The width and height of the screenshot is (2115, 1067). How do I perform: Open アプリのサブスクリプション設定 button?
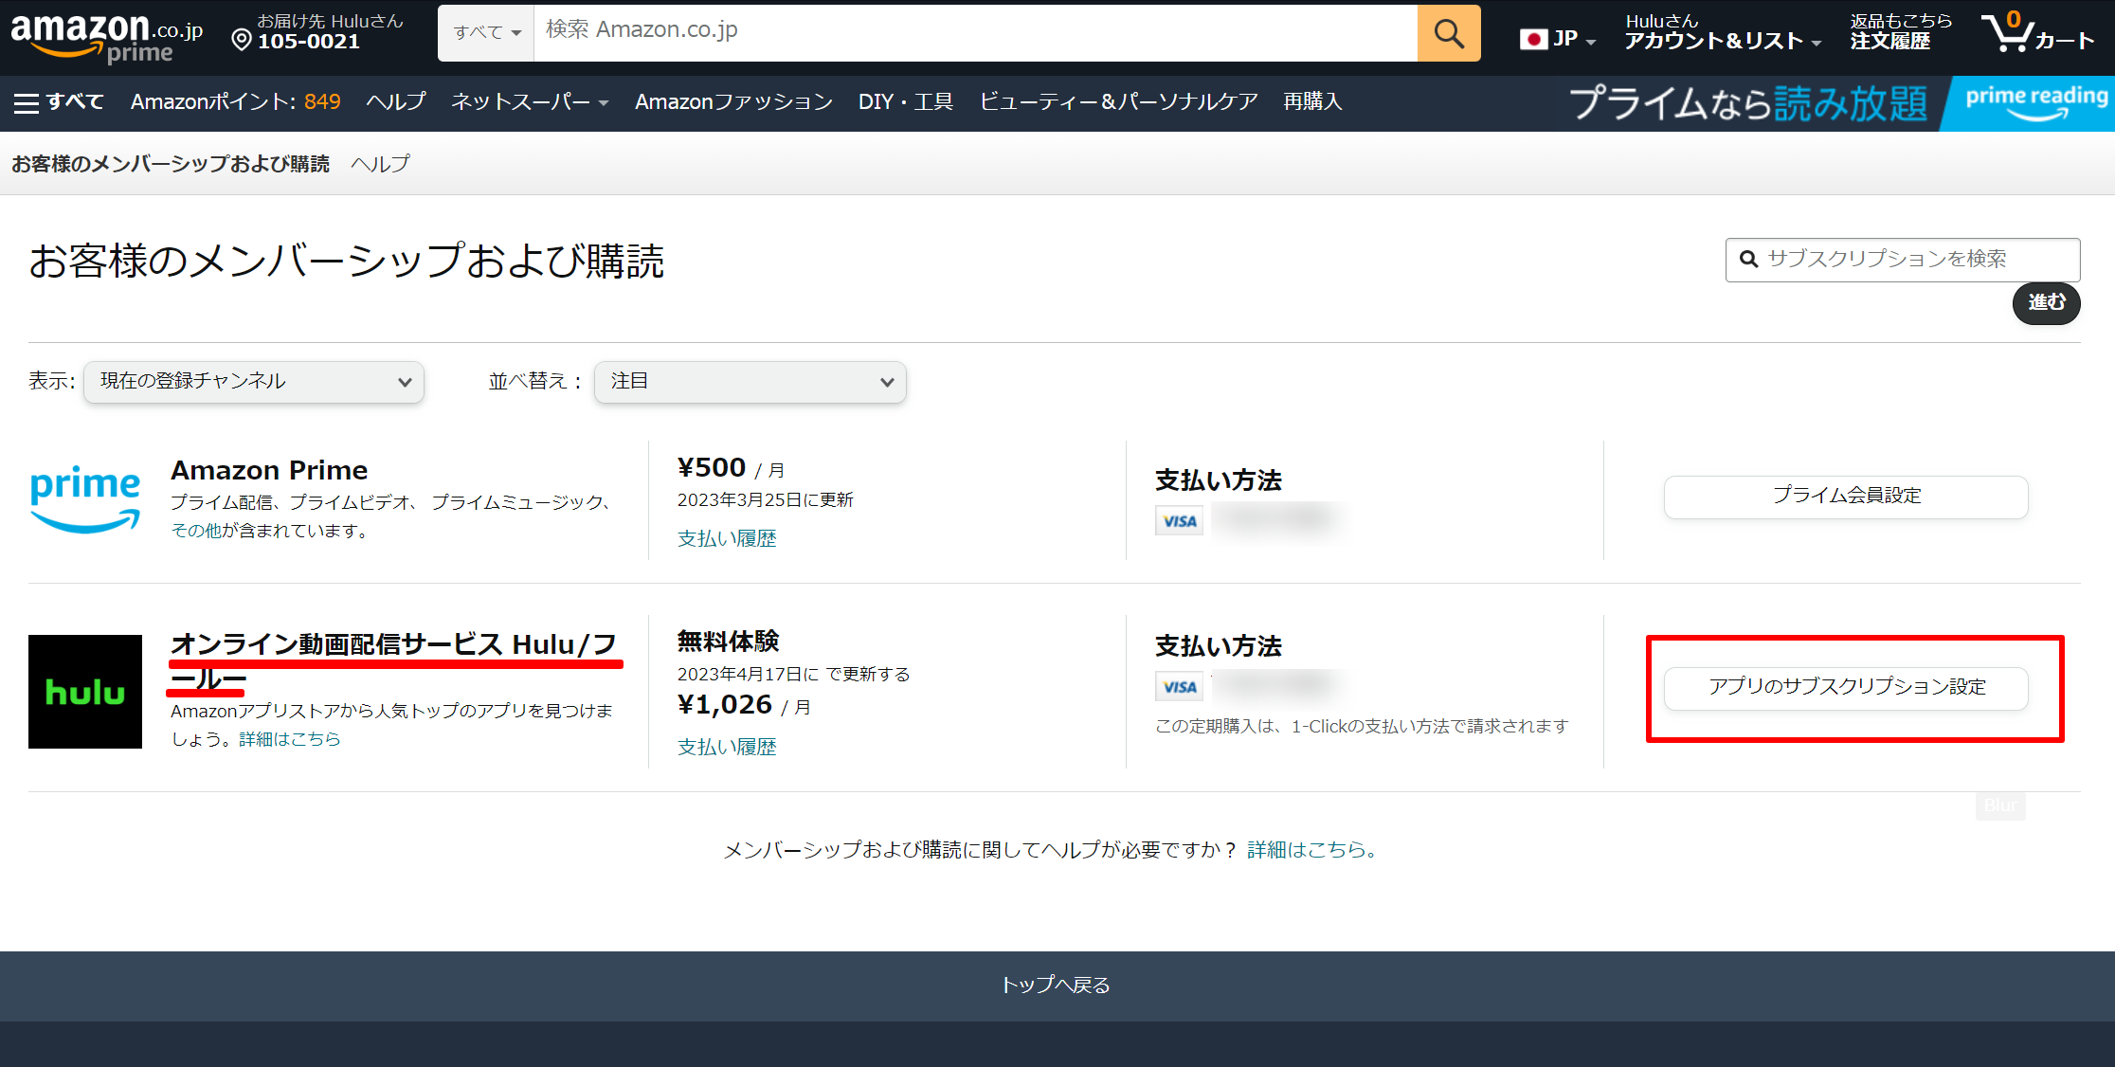pos(1846,688)
